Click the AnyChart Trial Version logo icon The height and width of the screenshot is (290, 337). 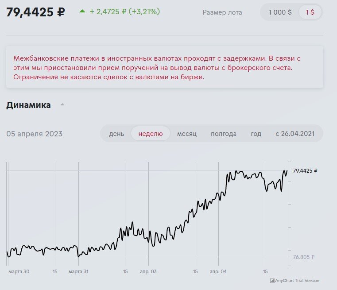point(272,281)
